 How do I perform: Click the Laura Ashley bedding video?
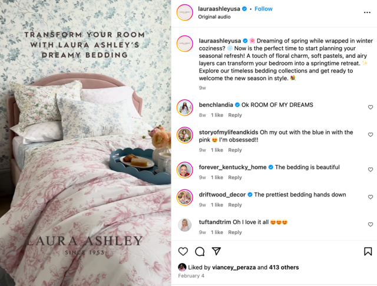click(85, 143)
